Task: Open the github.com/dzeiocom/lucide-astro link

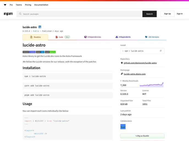Action: [x=140, y=63]
